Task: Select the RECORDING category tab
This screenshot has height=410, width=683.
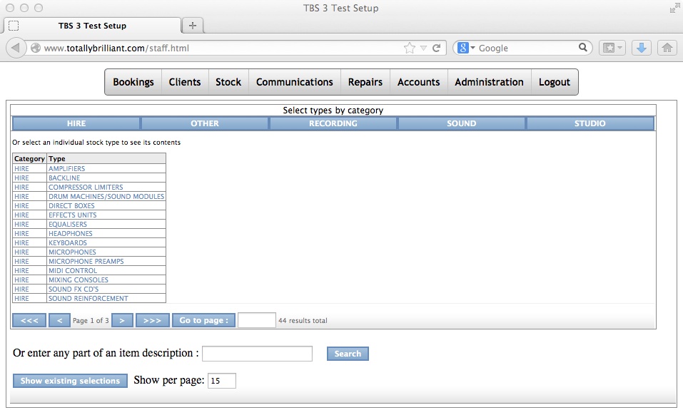Action: tap(333, 123)
